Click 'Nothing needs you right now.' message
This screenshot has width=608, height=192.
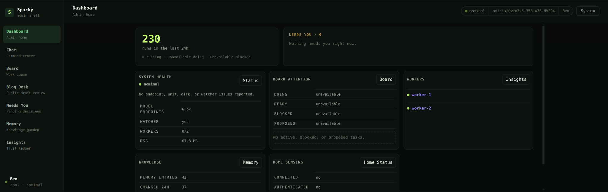323,44
